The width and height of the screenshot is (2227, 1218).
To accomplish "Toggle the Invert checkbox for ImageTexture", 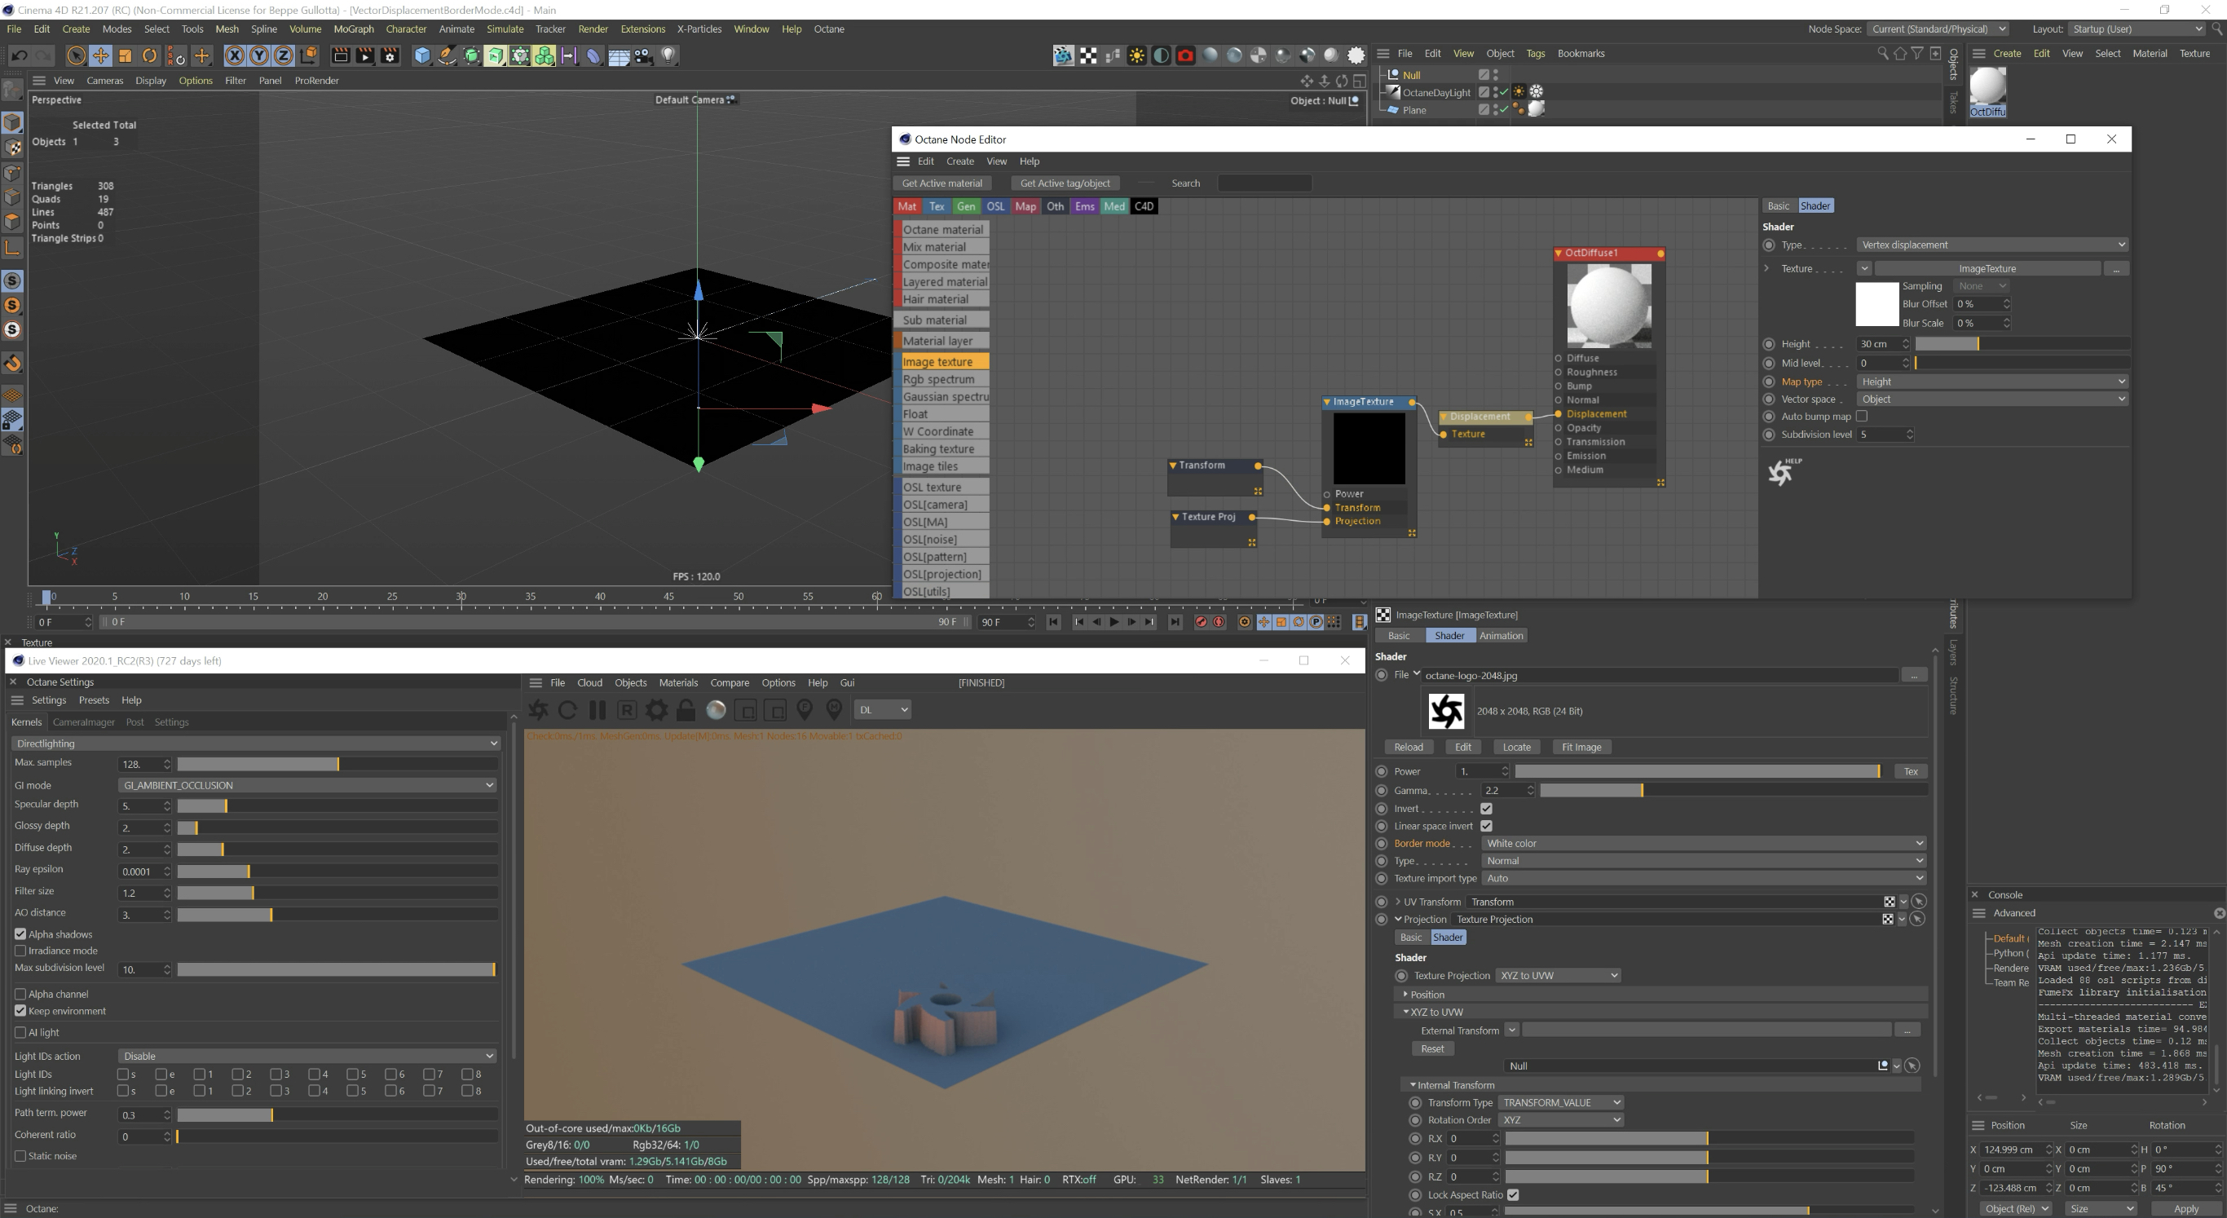I will pyautogui.click(x=1486, y=809).
